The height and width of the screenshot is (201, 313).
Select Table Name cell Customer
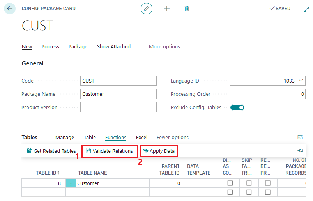(x=113, y=183)
